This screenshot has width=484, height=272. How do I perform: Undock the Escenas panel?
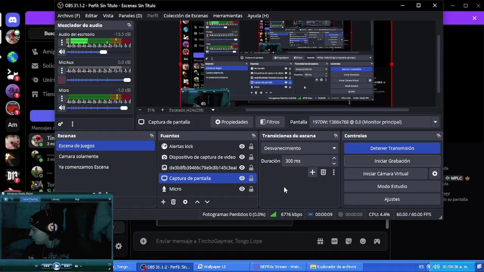coord(152,136)
